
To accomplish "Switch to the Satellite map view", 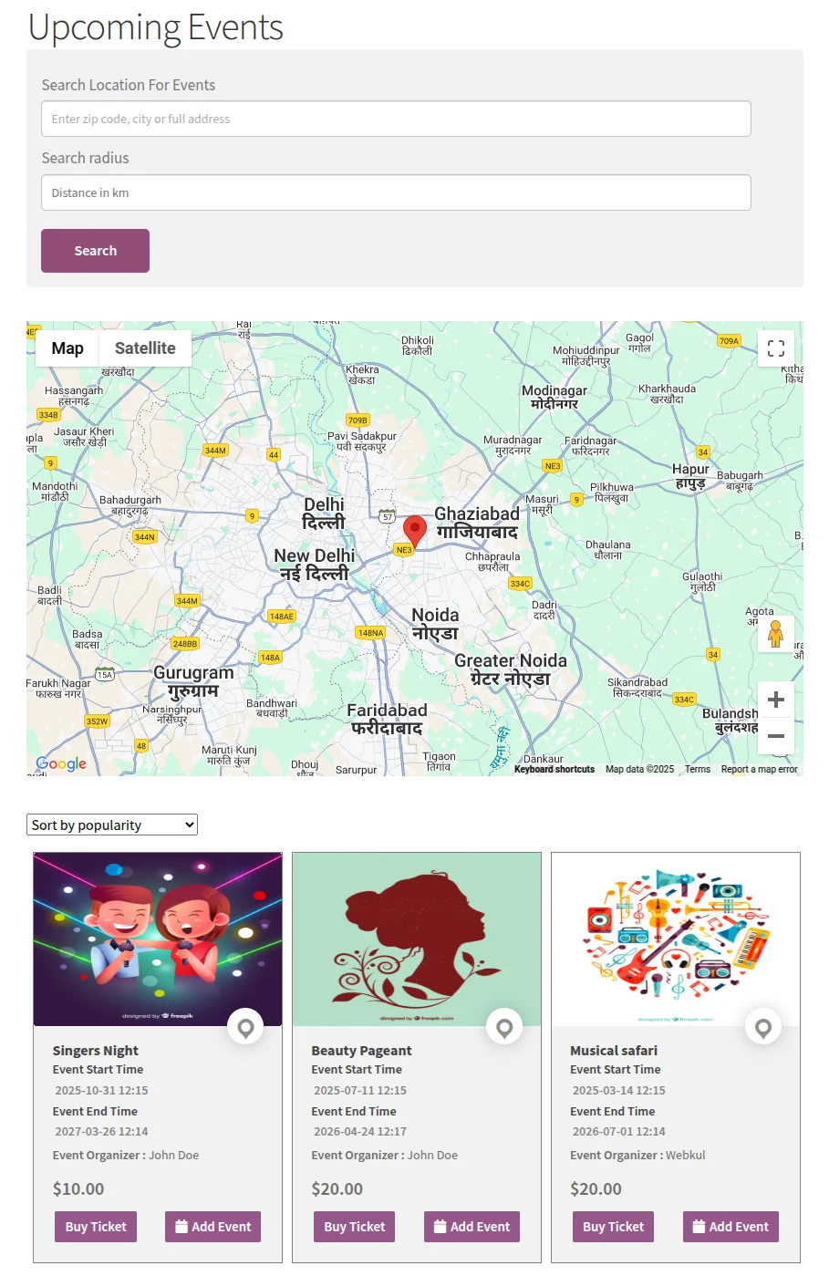I will coord(144,348).
